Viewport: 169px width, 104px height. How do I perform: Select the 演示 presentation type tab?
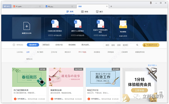(99, 11)
